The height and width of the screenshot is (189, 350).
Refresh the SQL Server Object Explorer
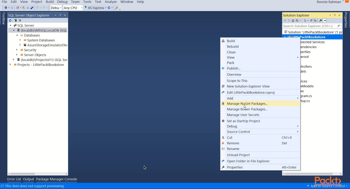(10, 20)
